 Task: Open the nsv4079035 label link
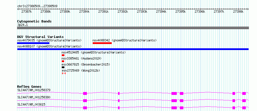pyautogui.click(x=49, y=40)
